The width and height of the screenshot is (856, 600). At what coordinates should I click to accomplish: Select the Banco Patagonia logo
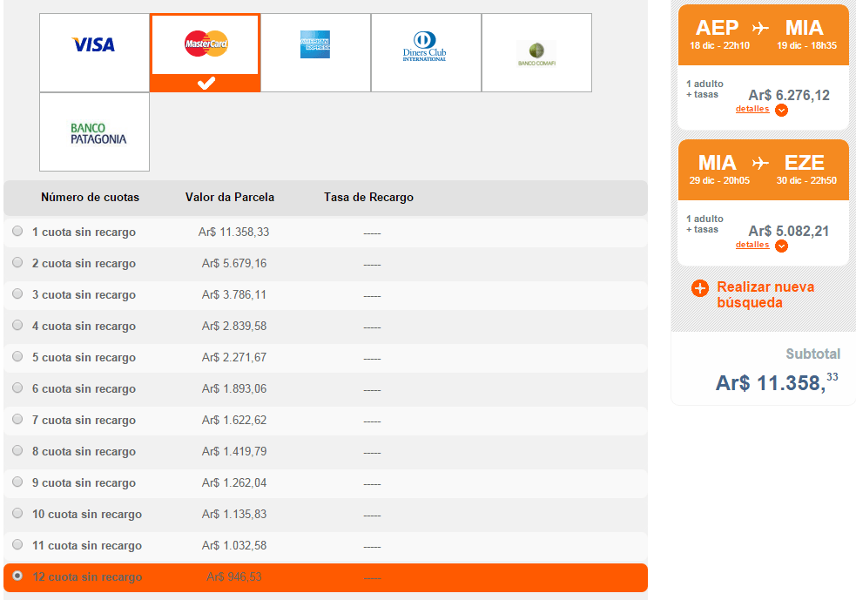click(98, 133)
